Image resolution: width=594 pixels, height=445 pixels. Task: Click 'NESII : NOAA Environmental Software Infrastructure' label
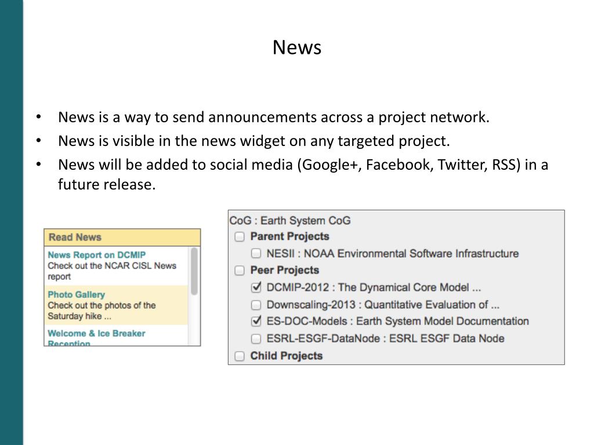(393, 254)
